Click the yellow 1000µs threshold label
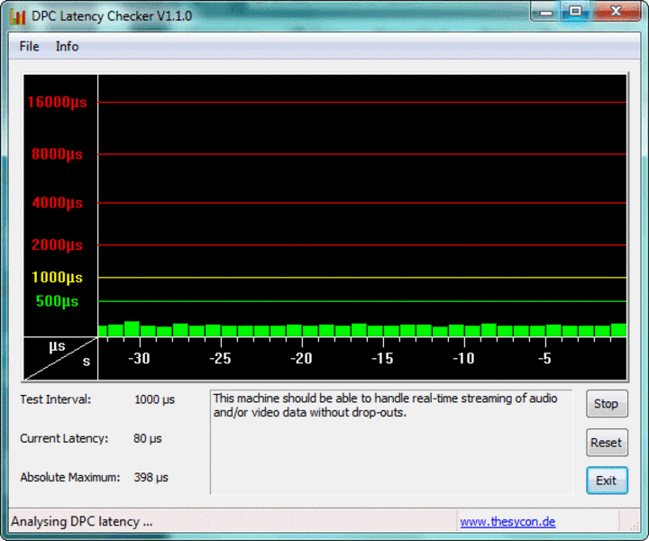Viewport: 649px width, 541px height. point(57,278)
